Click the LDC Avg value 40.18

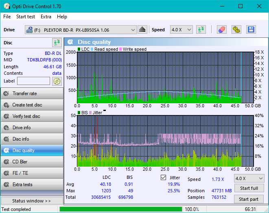[105, 184]
